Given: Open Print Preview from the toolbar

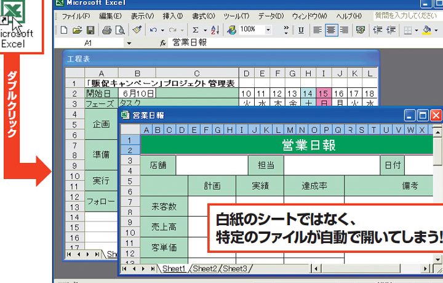Looking at the screenshot, I should click(121, 30).
